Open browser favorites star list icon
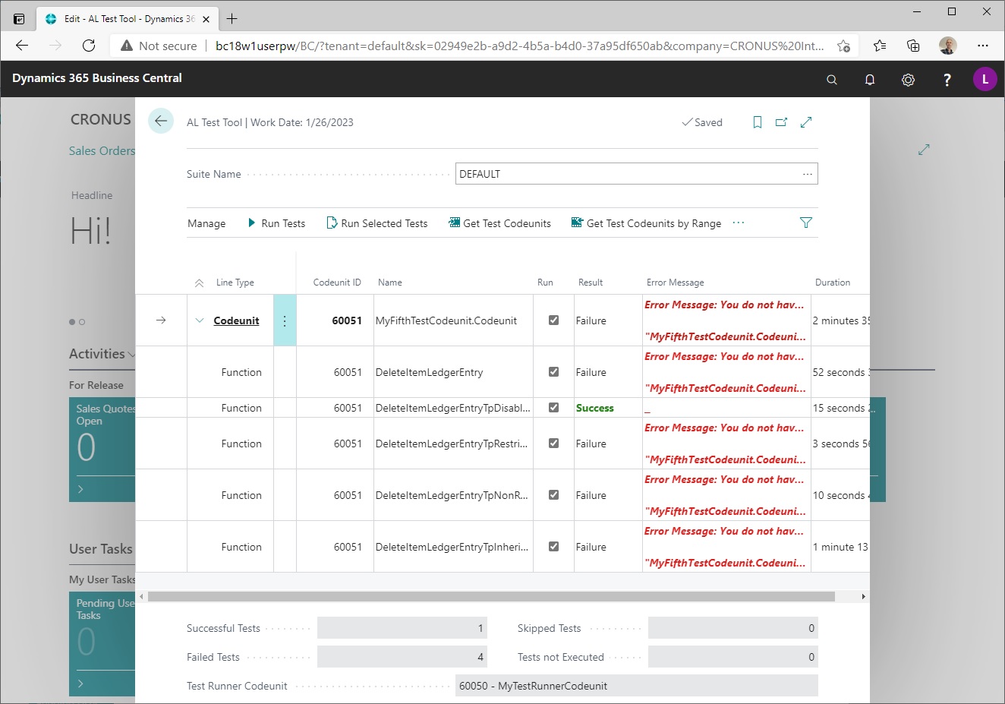 [x=880, y=46]
